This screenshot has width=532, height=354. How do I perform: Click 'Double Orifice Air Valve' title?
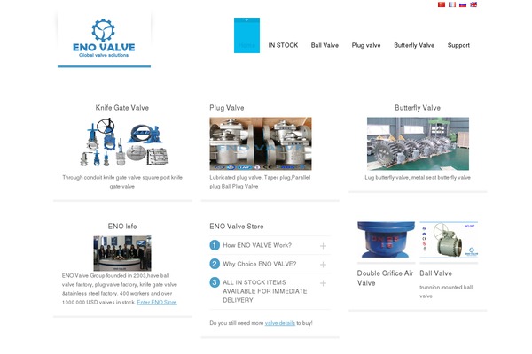(385, 278)
